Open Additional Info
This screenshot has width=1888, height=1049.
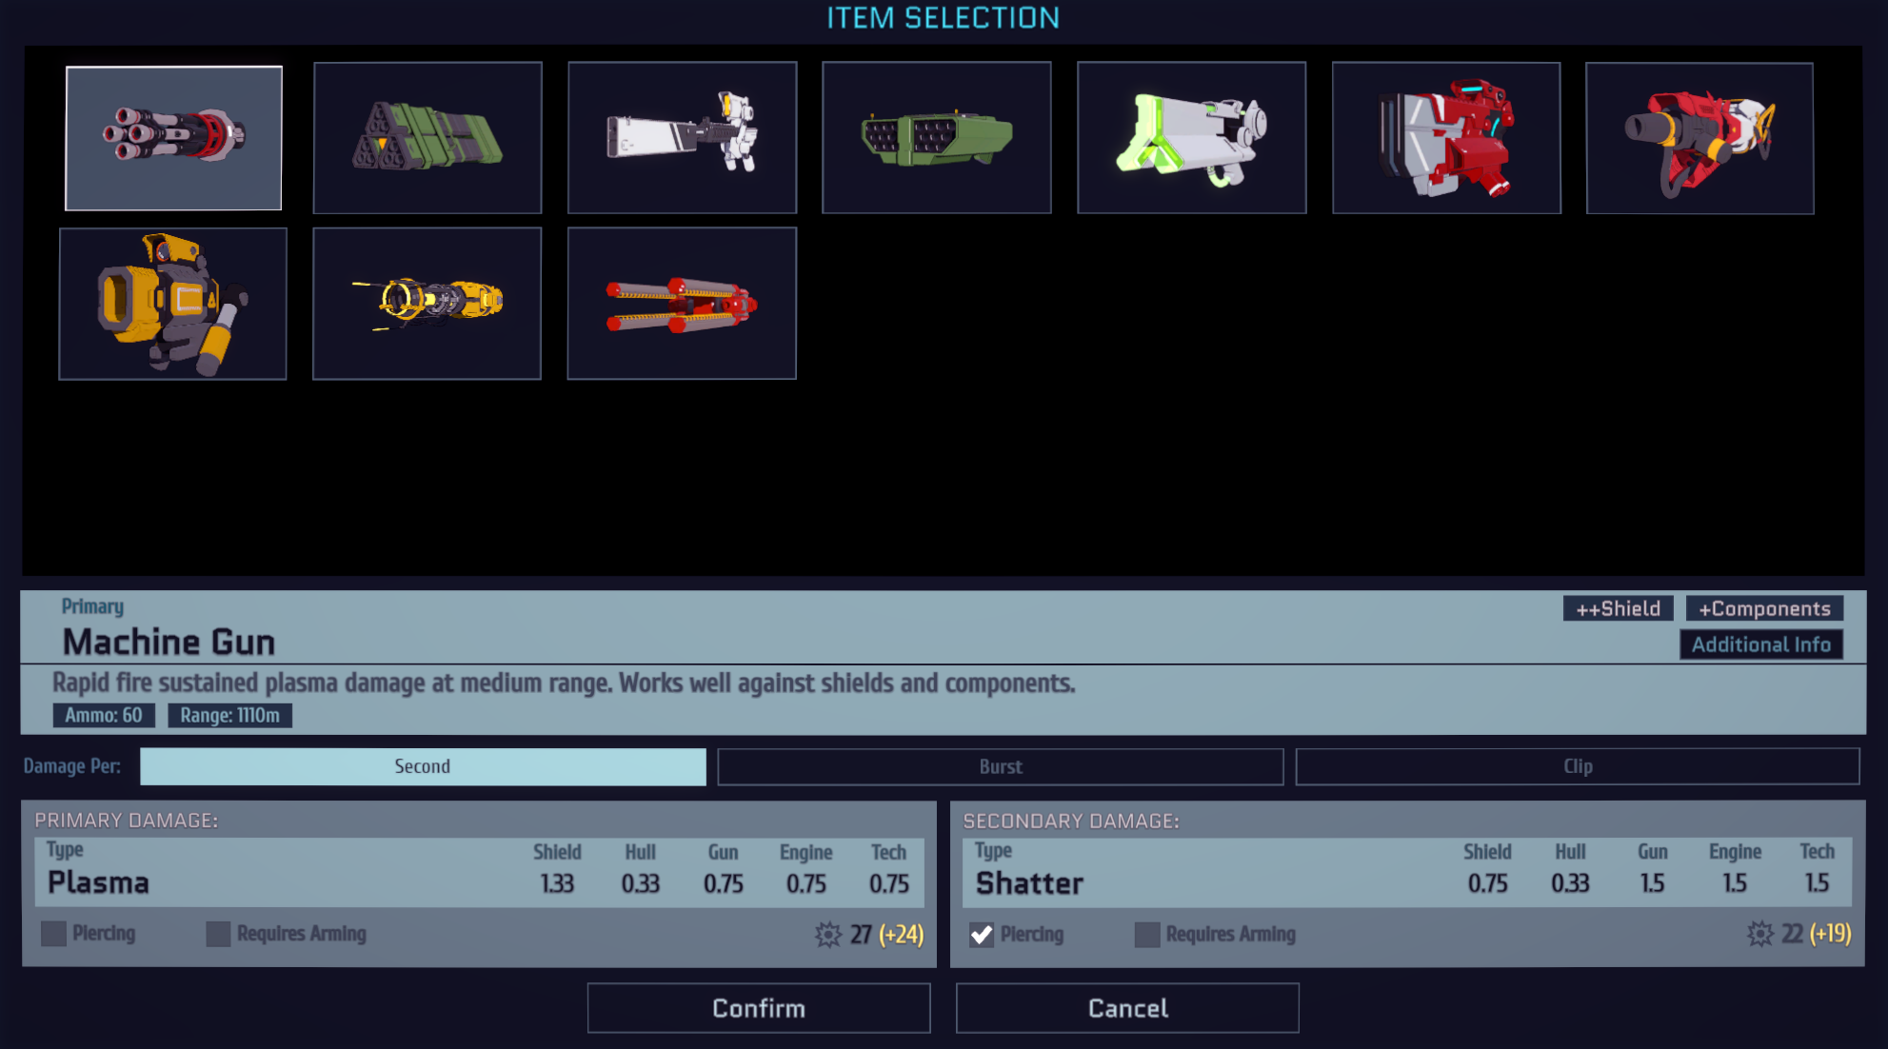[1761, 644]
